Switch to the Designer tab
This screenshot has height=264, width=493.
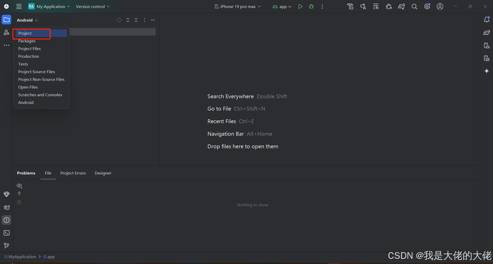pos(103,173)
